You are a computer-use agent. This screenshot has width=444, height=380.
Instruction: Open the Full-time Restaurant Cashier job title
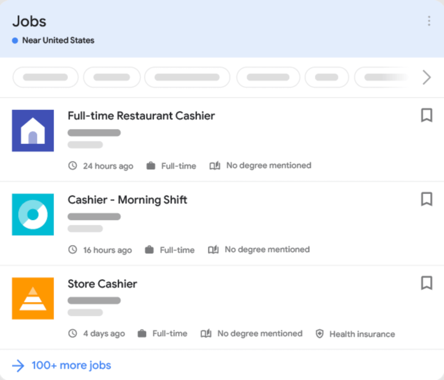[x=141, y=116]
